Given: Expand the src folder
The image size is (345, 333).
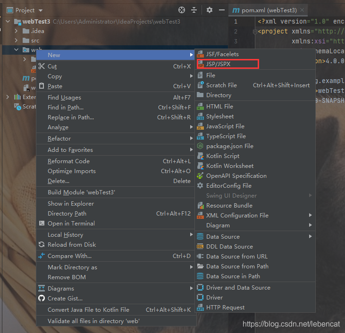Looking at the screenshot, I should point(16,41).
